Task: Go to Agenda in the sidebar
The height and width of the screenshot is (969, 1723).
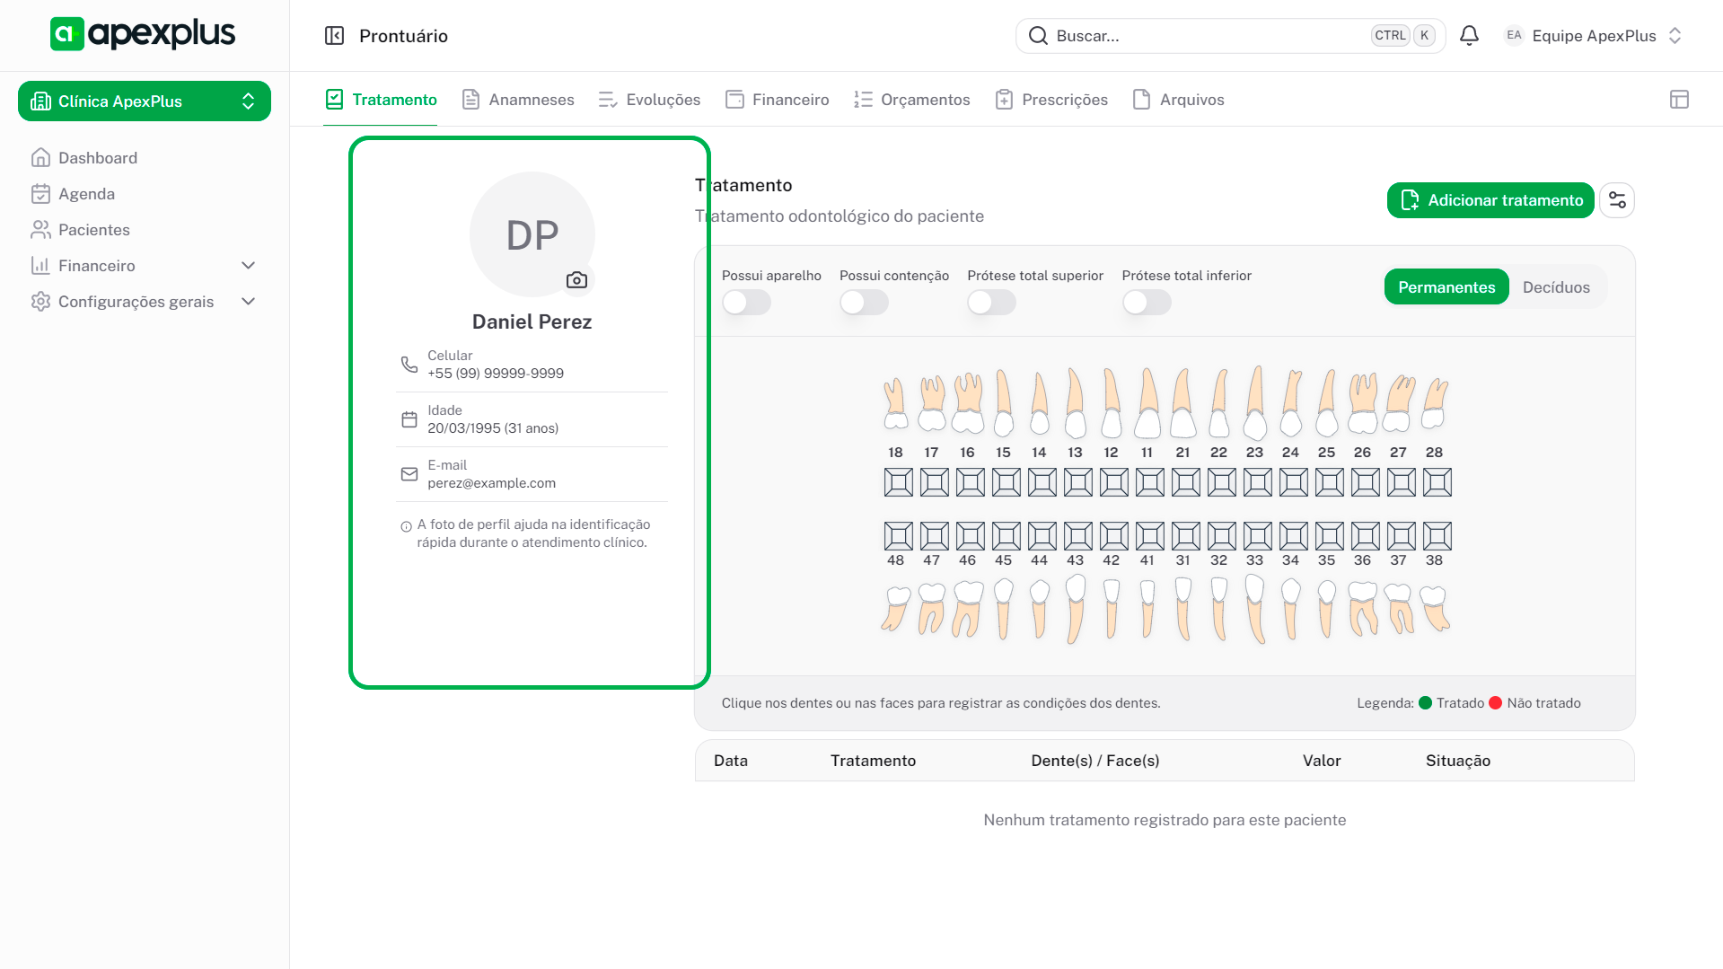Action: [86, 194]
